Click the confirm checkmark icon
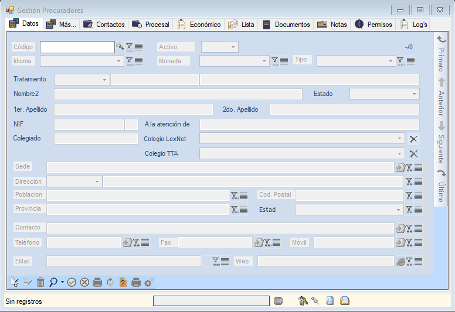455x312 pixels. (72, 282)
